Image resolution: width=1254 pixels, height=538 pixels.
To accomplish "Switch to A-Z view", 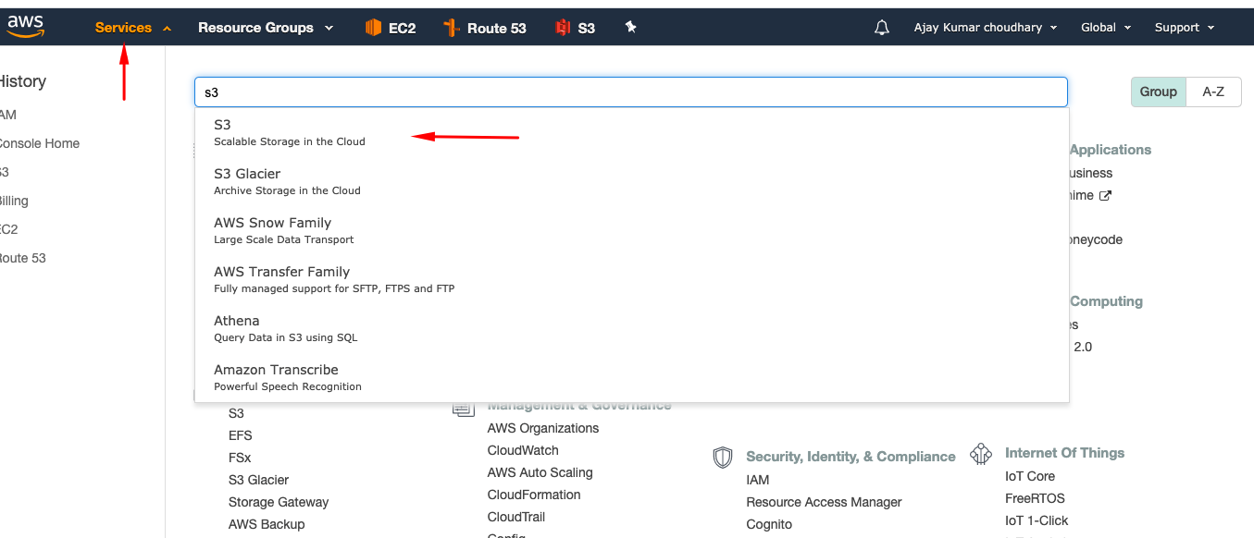I will [x=1213, y=92].
